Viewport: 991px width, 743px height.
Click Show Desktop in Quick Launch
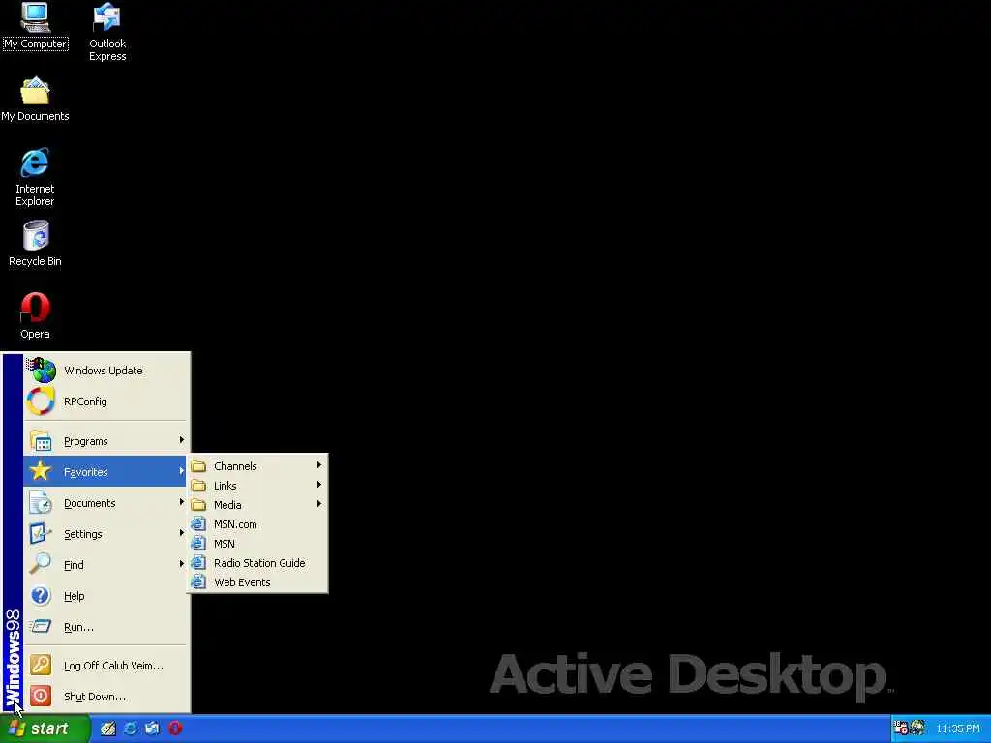(108, 728)
